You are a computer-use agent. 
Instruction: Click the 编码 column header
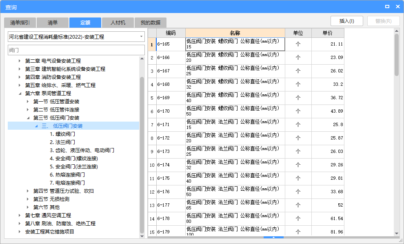pos(171,33)
